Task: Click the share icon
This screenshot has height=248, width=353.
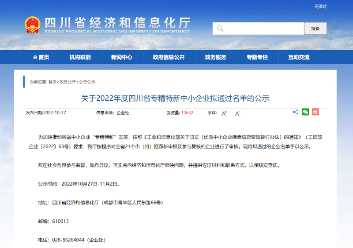Action: tap(296, 112)
